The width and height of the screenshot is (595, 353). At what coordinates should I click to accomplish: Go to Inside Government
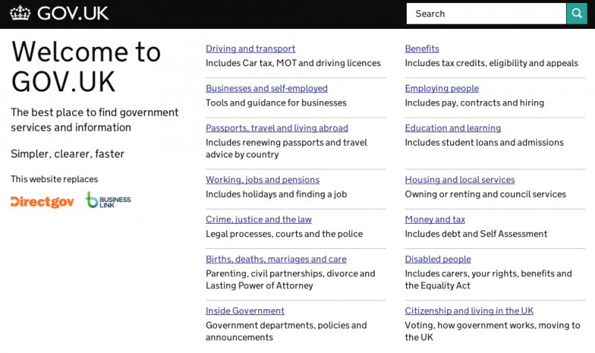(x=245, y=311)
